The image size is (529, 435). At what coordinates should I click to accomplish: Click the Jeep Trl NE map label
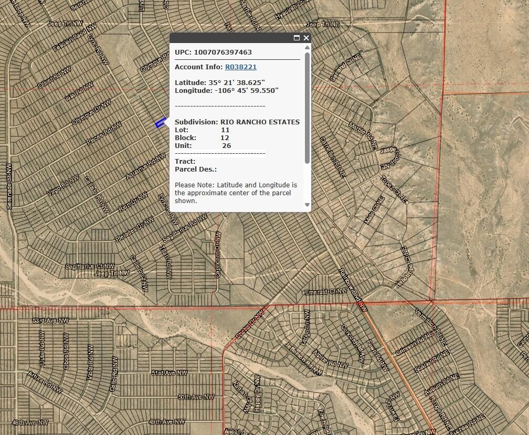click(x=323, y=25)
